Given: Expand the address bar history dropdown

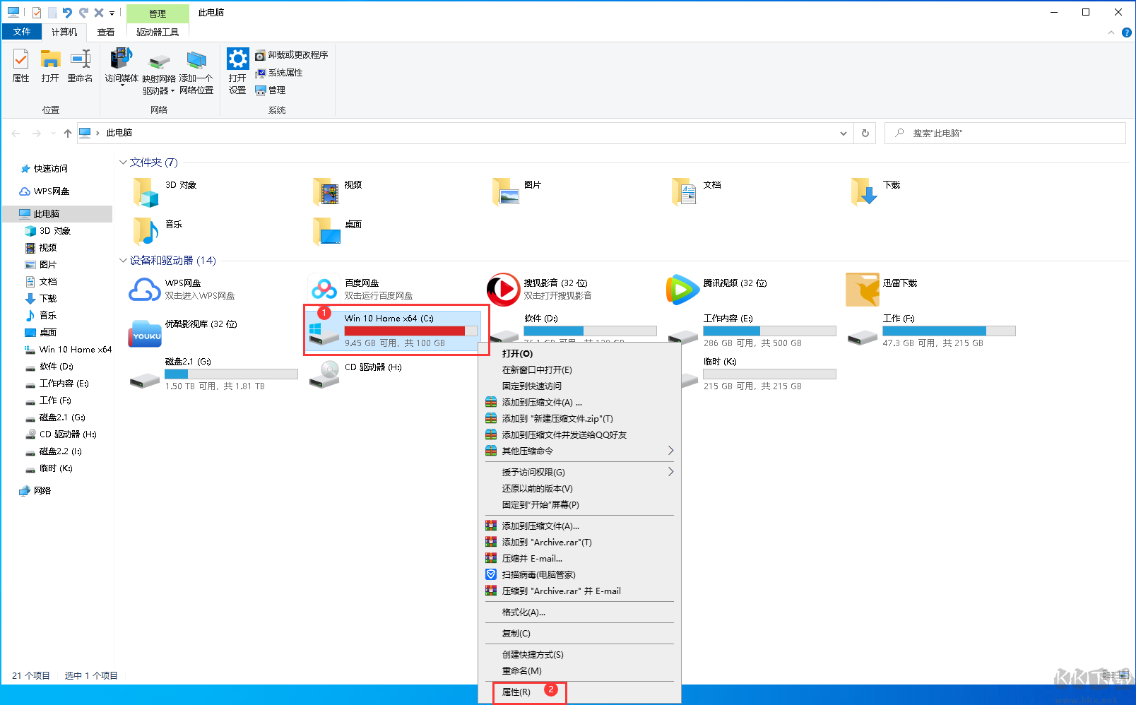Looking at the screenshot, I should [843, 133].
